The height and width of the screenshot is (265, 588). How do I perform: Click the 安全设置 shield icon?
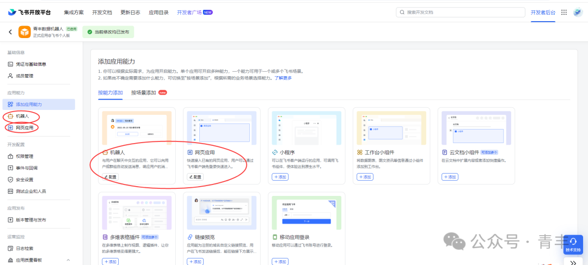click(x=10, y=180)
